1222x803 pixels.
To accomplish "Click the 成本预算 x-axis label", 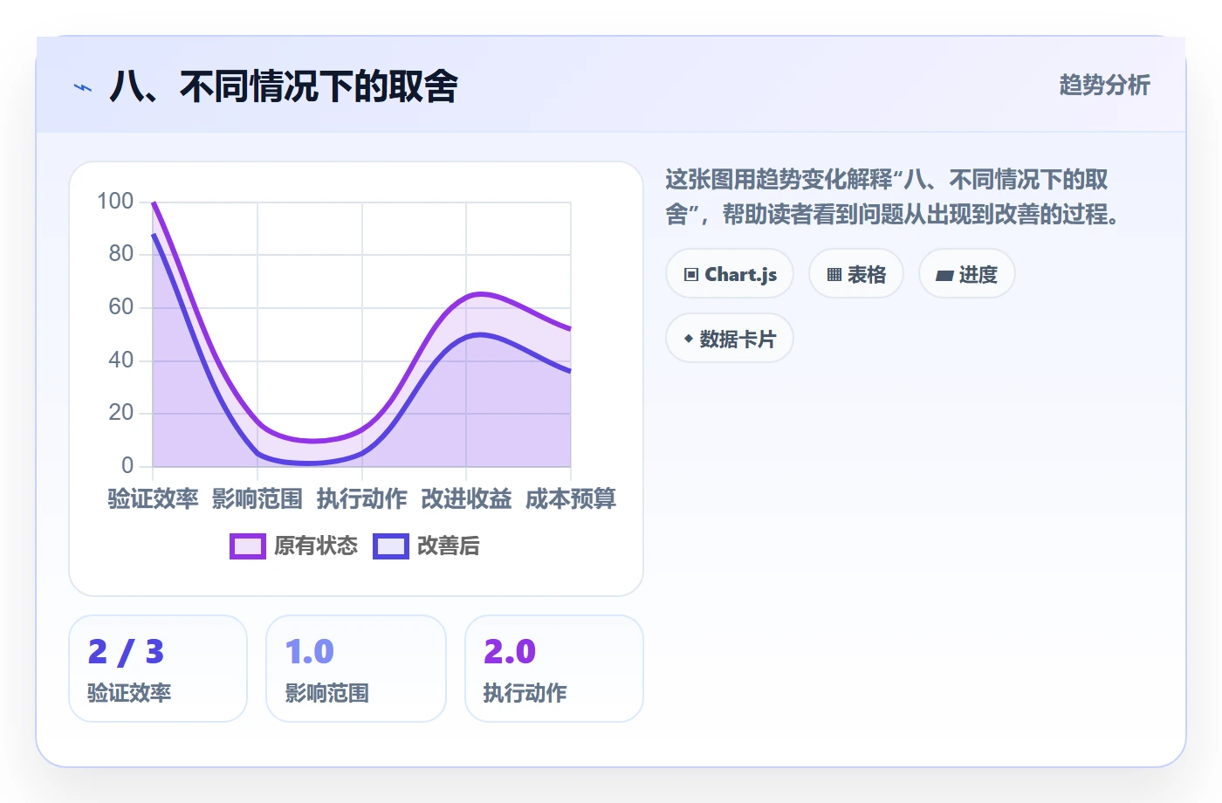I will pyautogui.click(x=571, y=498).
